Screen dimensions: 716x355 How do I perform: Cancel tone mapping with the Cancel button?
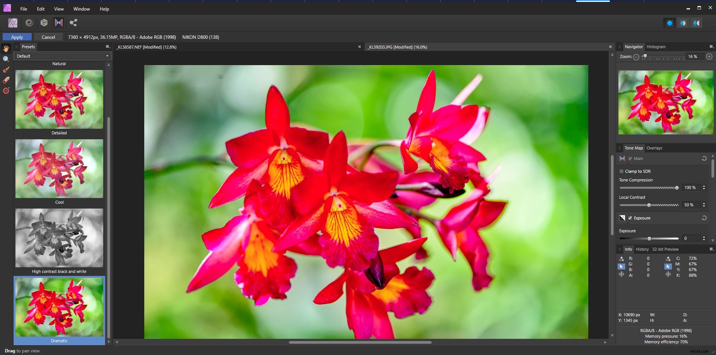pyautogui.click(x=48, y=37)
